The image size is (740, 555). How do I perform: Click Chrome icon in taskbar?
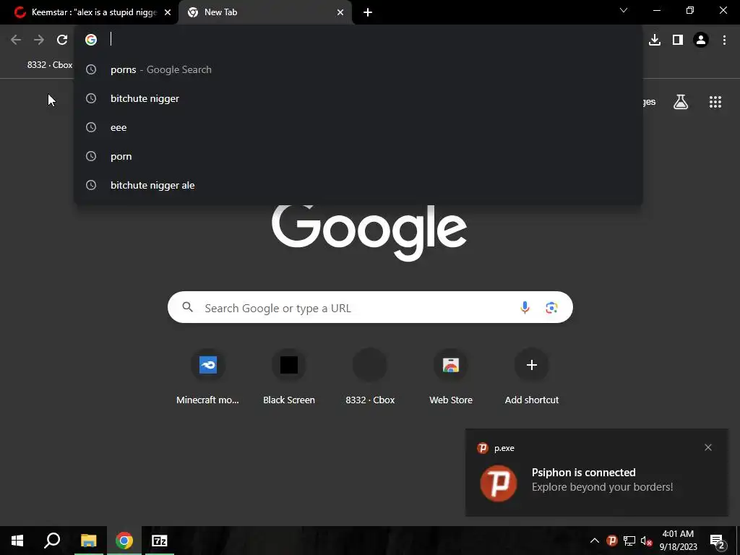click(x=124, y=541)
